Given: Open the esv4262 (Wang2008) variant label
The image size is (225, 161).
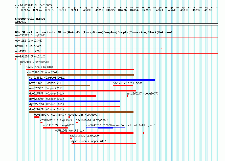Looking at the screenshot, I should tap(29, 41).
